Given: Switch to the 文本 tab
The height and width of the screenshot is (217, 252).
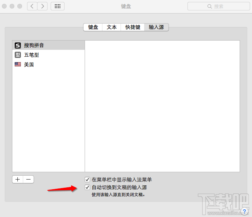Looking at the screenshot, I should pos(112,27).
